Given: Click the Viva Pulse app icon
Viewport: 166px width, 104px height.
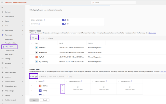Looking at the screenshot, I should [37, 48].
